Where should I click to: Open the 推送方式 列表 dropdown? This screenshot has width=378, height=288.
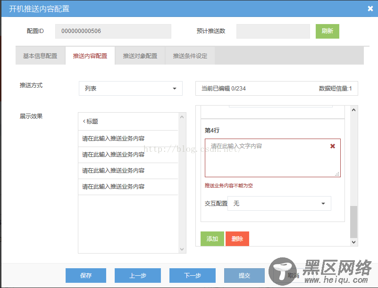[x=130, y=88]
